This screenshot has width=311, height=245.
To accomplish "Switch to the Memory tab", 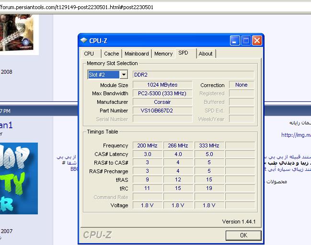I will click(x=163, y=54).
